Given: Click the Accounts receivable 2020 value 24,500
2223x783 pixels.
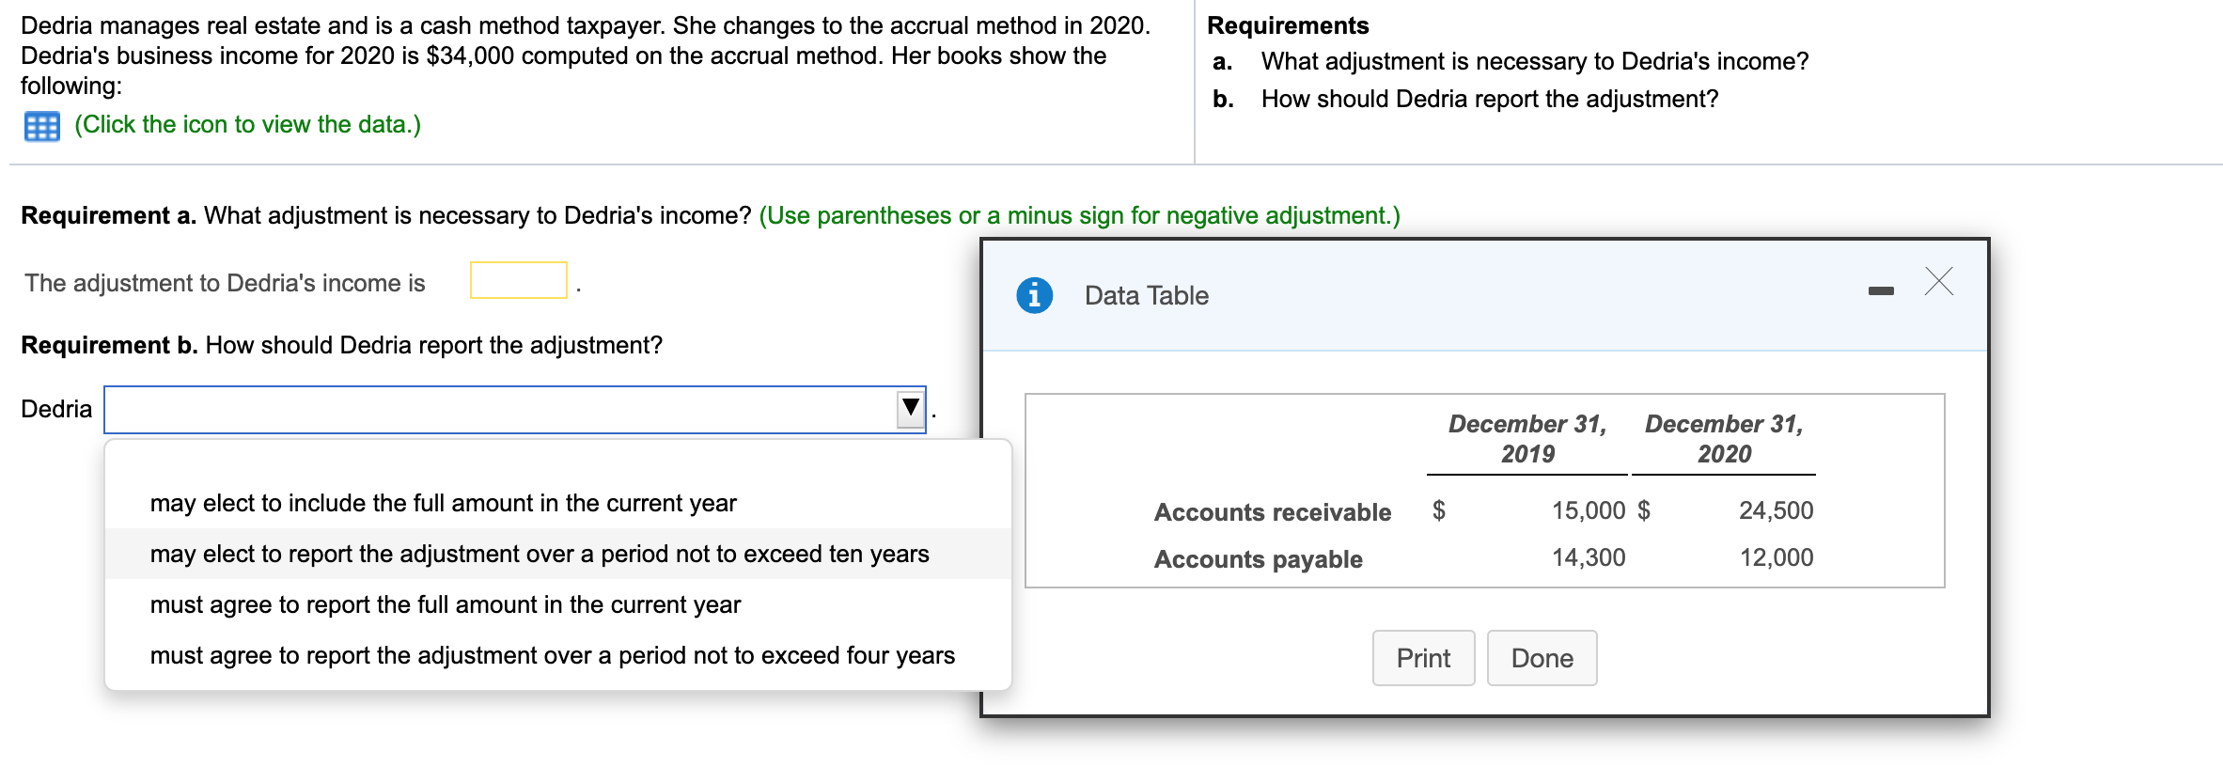Looking at the screenshot, I should [x=1776, y=510].
